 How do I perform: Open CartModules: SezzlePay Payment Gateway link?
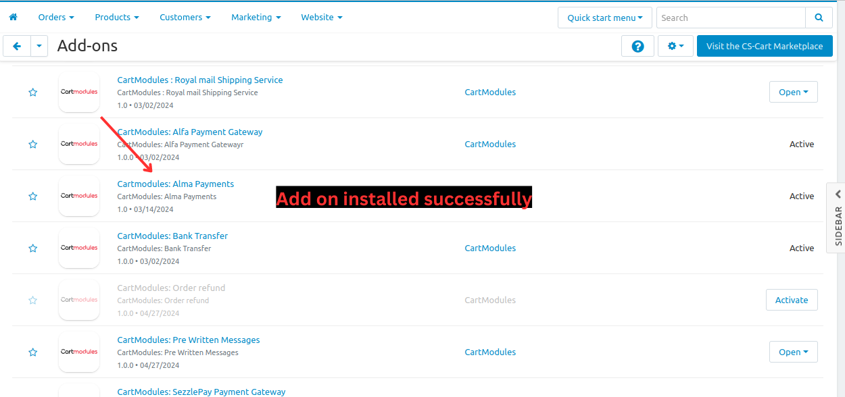[x=201, y=392]
